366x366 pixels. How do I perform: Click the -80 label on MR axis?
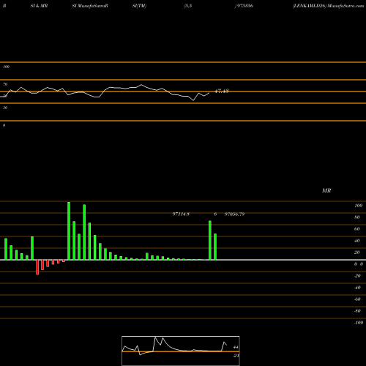click(x=357, y=311)
